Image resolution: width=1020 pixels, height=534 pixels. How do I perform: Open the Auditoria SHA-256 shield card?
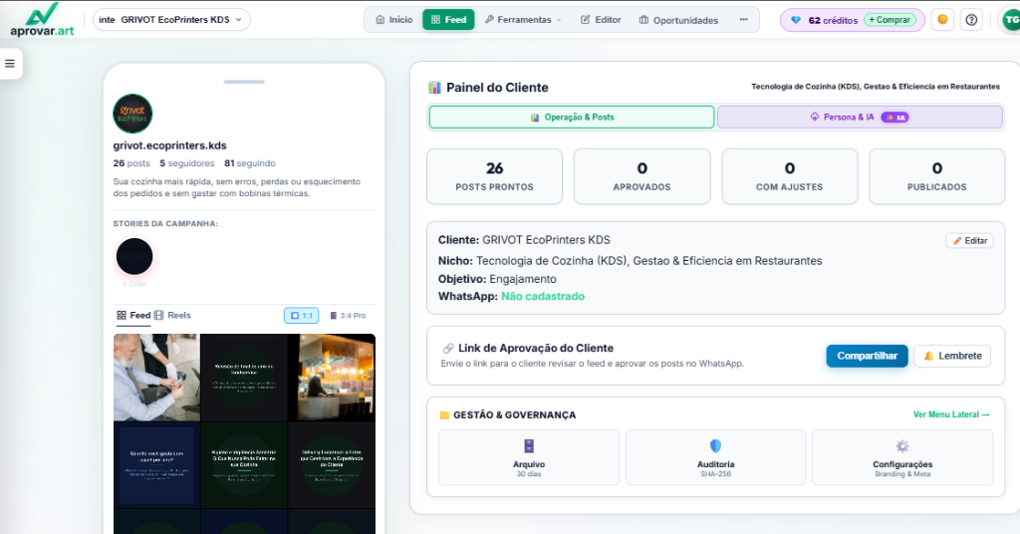click(715, 457)
